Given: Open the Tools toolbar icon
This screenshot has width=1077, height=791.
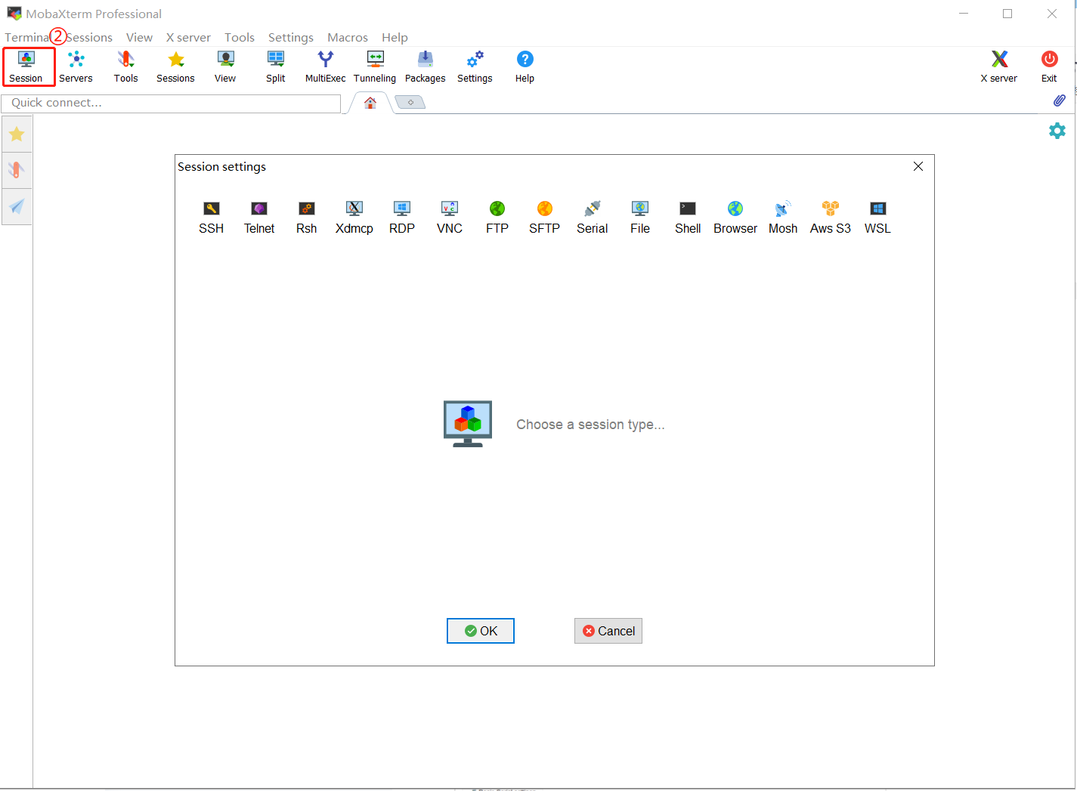Looking at the screenshot, I should (126, 66).
